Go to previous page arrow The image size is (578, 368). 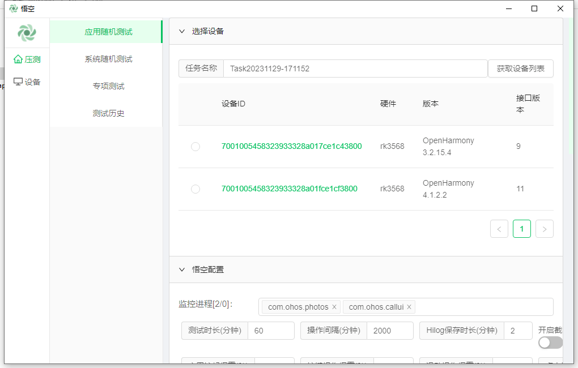click(499, 229)
